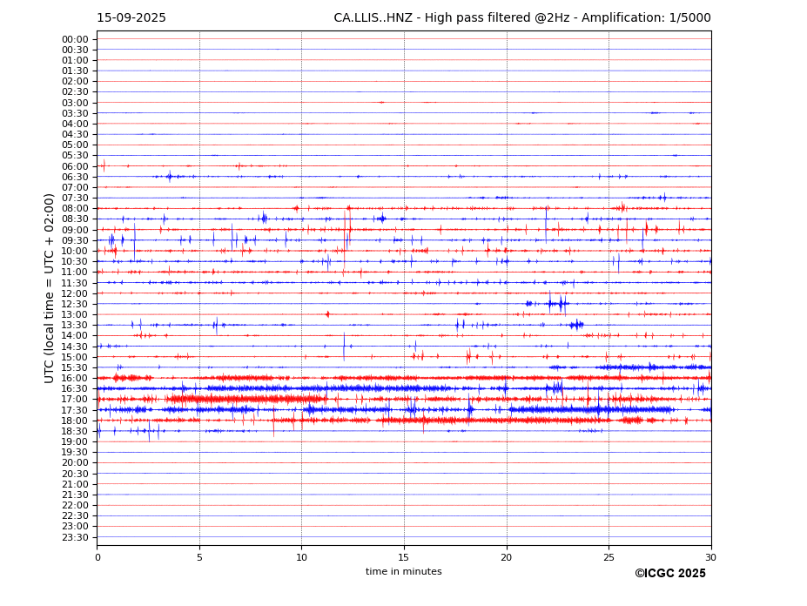Click the 21:30 time label
Screen dimensions: 807x606
(x=75, y=495)
